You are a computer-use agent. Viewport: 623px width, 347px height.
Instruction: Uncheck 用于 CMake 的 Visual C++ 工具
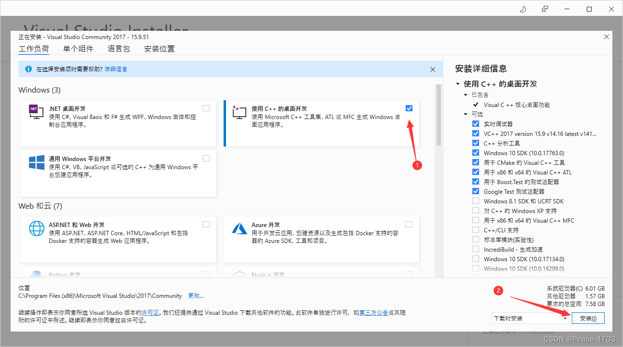pyautogui.click(x=476, y=162)
